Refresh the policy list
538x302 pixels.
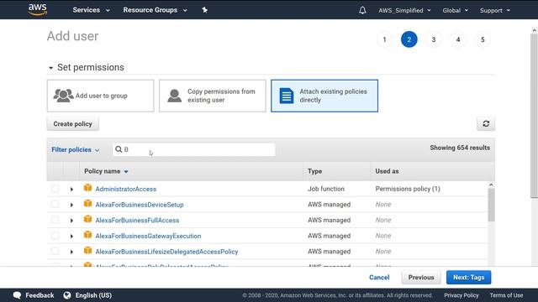[486, 123]
